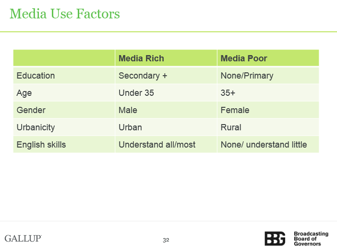Click the Female cell
This screenshot has width=337, height=252.
pyautogui.click(x=268, y=110)
